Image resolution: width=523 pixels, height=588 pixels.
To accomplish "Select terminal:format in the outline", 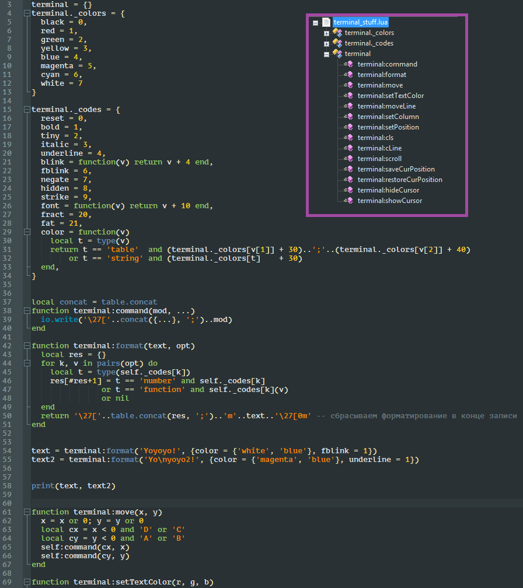I will (x=382, y=75).
